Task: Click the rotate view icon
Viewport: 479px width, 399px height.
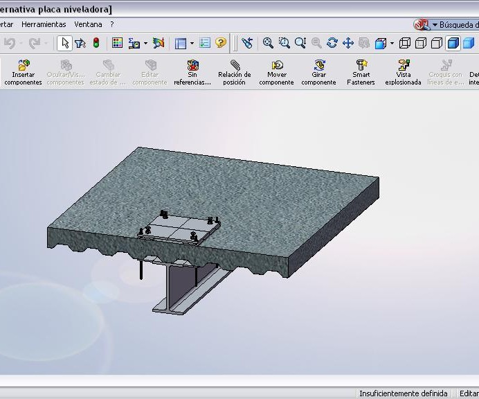Action: (332, 43)
